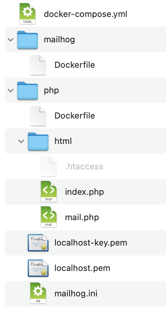The height and width of the screenshot is (326, 166).
Task: Select the mailhog.ini file name
Action: point(76,294)
